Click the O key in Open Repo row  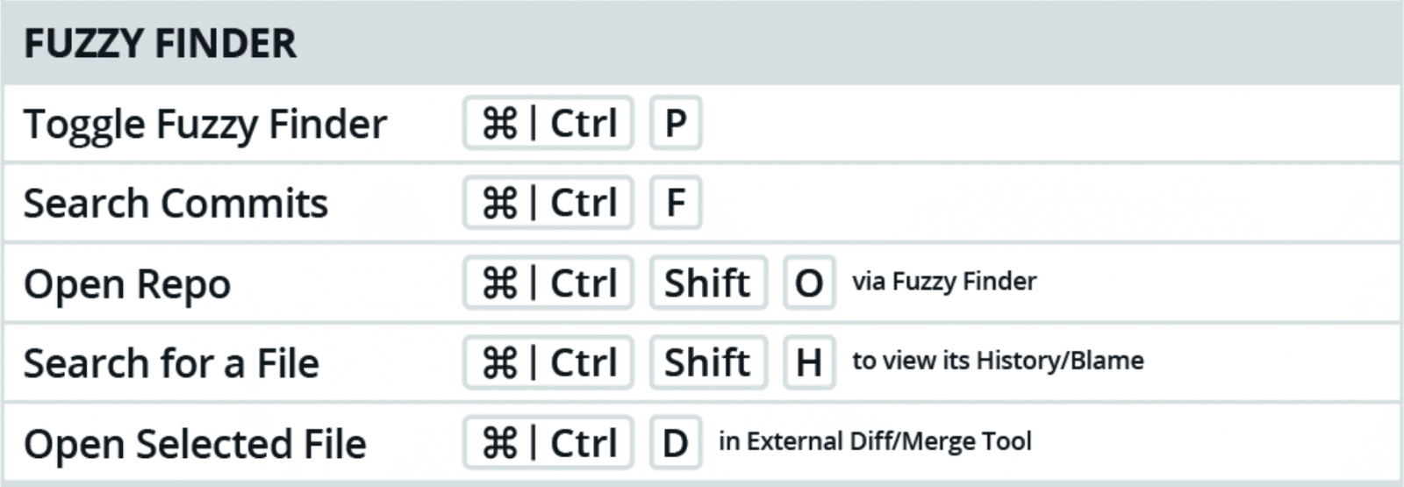809,283
